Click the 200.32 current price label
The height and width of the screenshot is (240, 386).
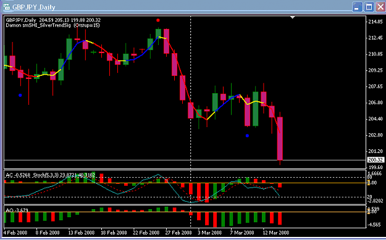tap(375, 160)
